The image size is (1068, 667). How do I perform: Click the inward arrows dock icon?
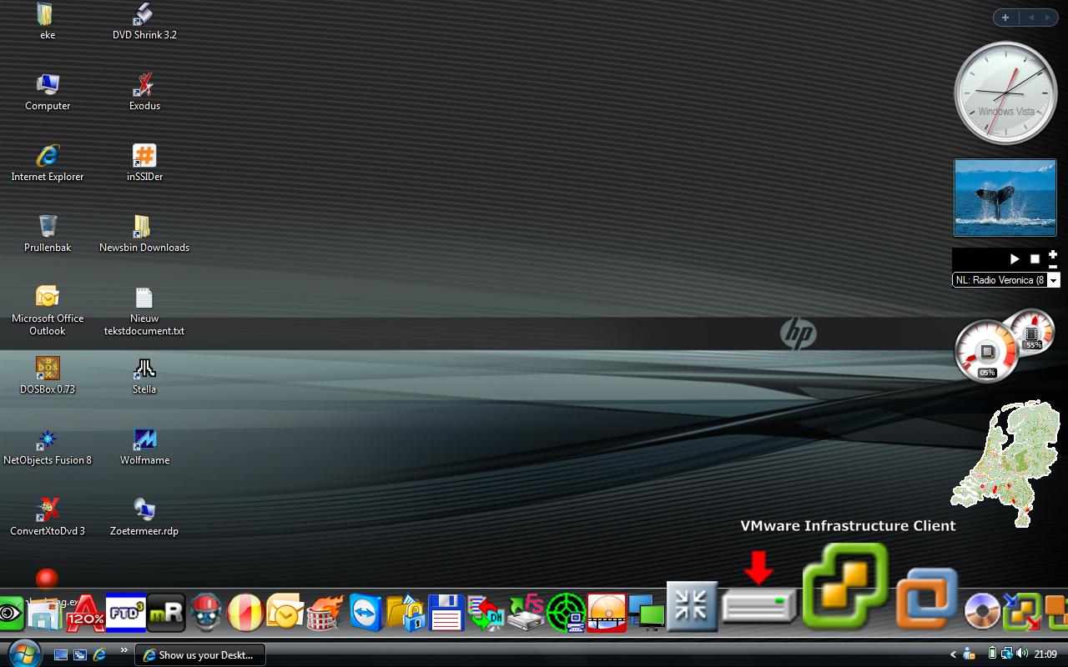pyautogui.click(x=693, y=606)
